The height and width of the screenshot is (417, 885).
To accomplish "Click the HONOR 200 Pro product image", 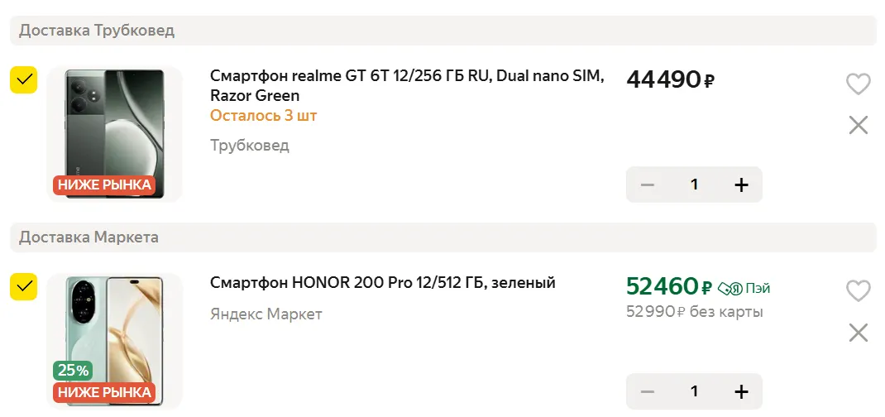I will click(x=114, y=331).
